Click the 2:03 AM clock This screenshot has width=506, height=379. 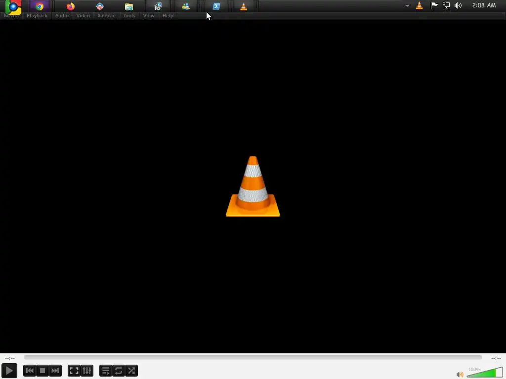484,5
